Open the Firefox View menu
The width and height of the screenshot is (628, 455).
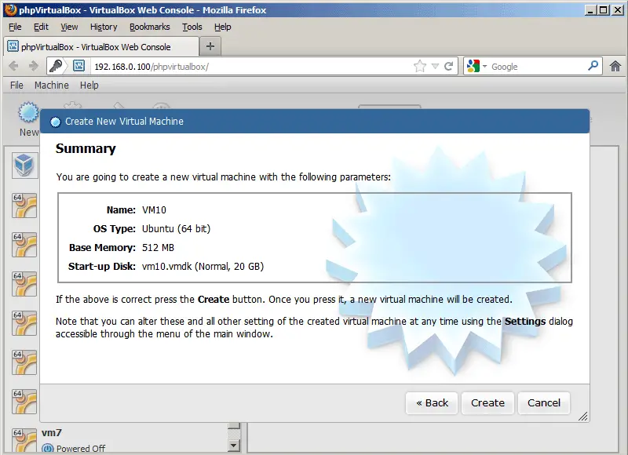(69, 27)
